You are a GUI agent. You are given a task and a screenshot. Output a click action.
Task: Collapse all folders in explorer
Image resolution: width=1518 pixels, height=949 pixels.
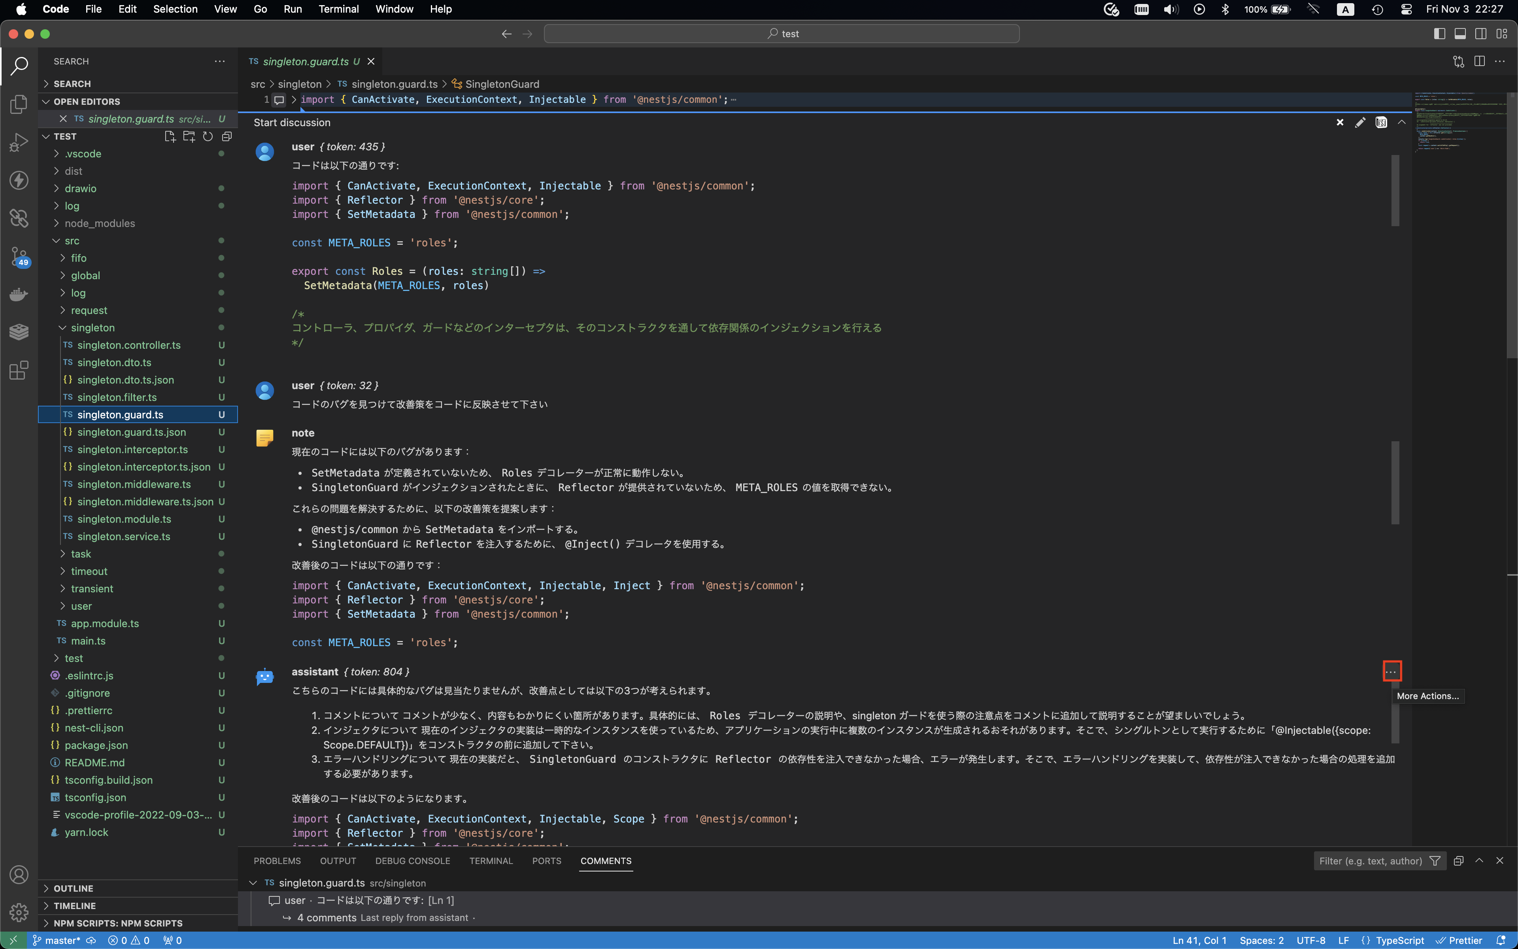227,136
